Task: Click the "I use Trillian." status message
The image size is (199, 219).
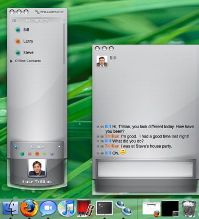Action: tap(37, 182)
